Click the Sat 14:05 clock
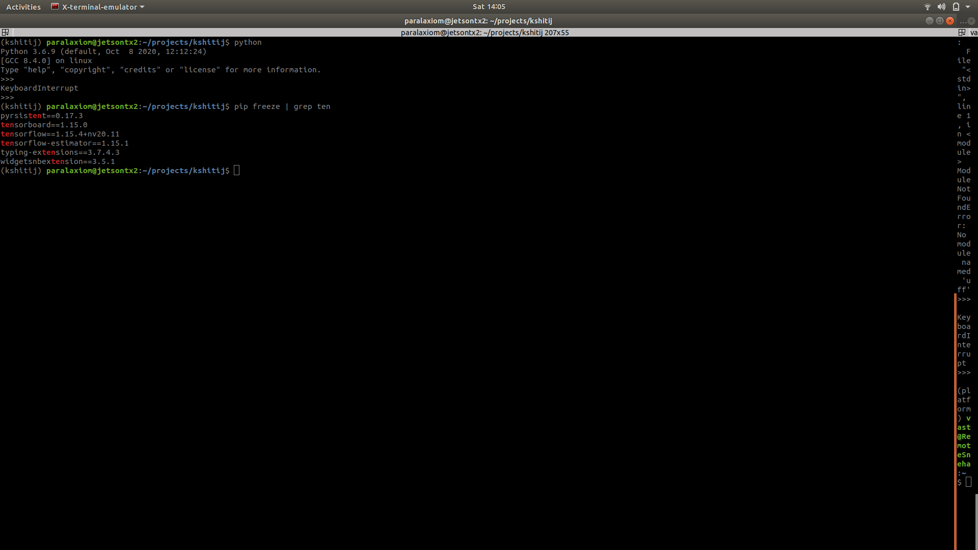This screenshot has height=550, width=978. 488,7
